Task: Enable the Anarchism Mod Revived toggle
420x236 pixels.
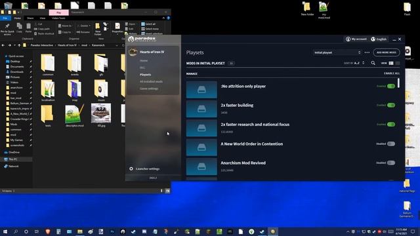Action: (x=391, y=163)
